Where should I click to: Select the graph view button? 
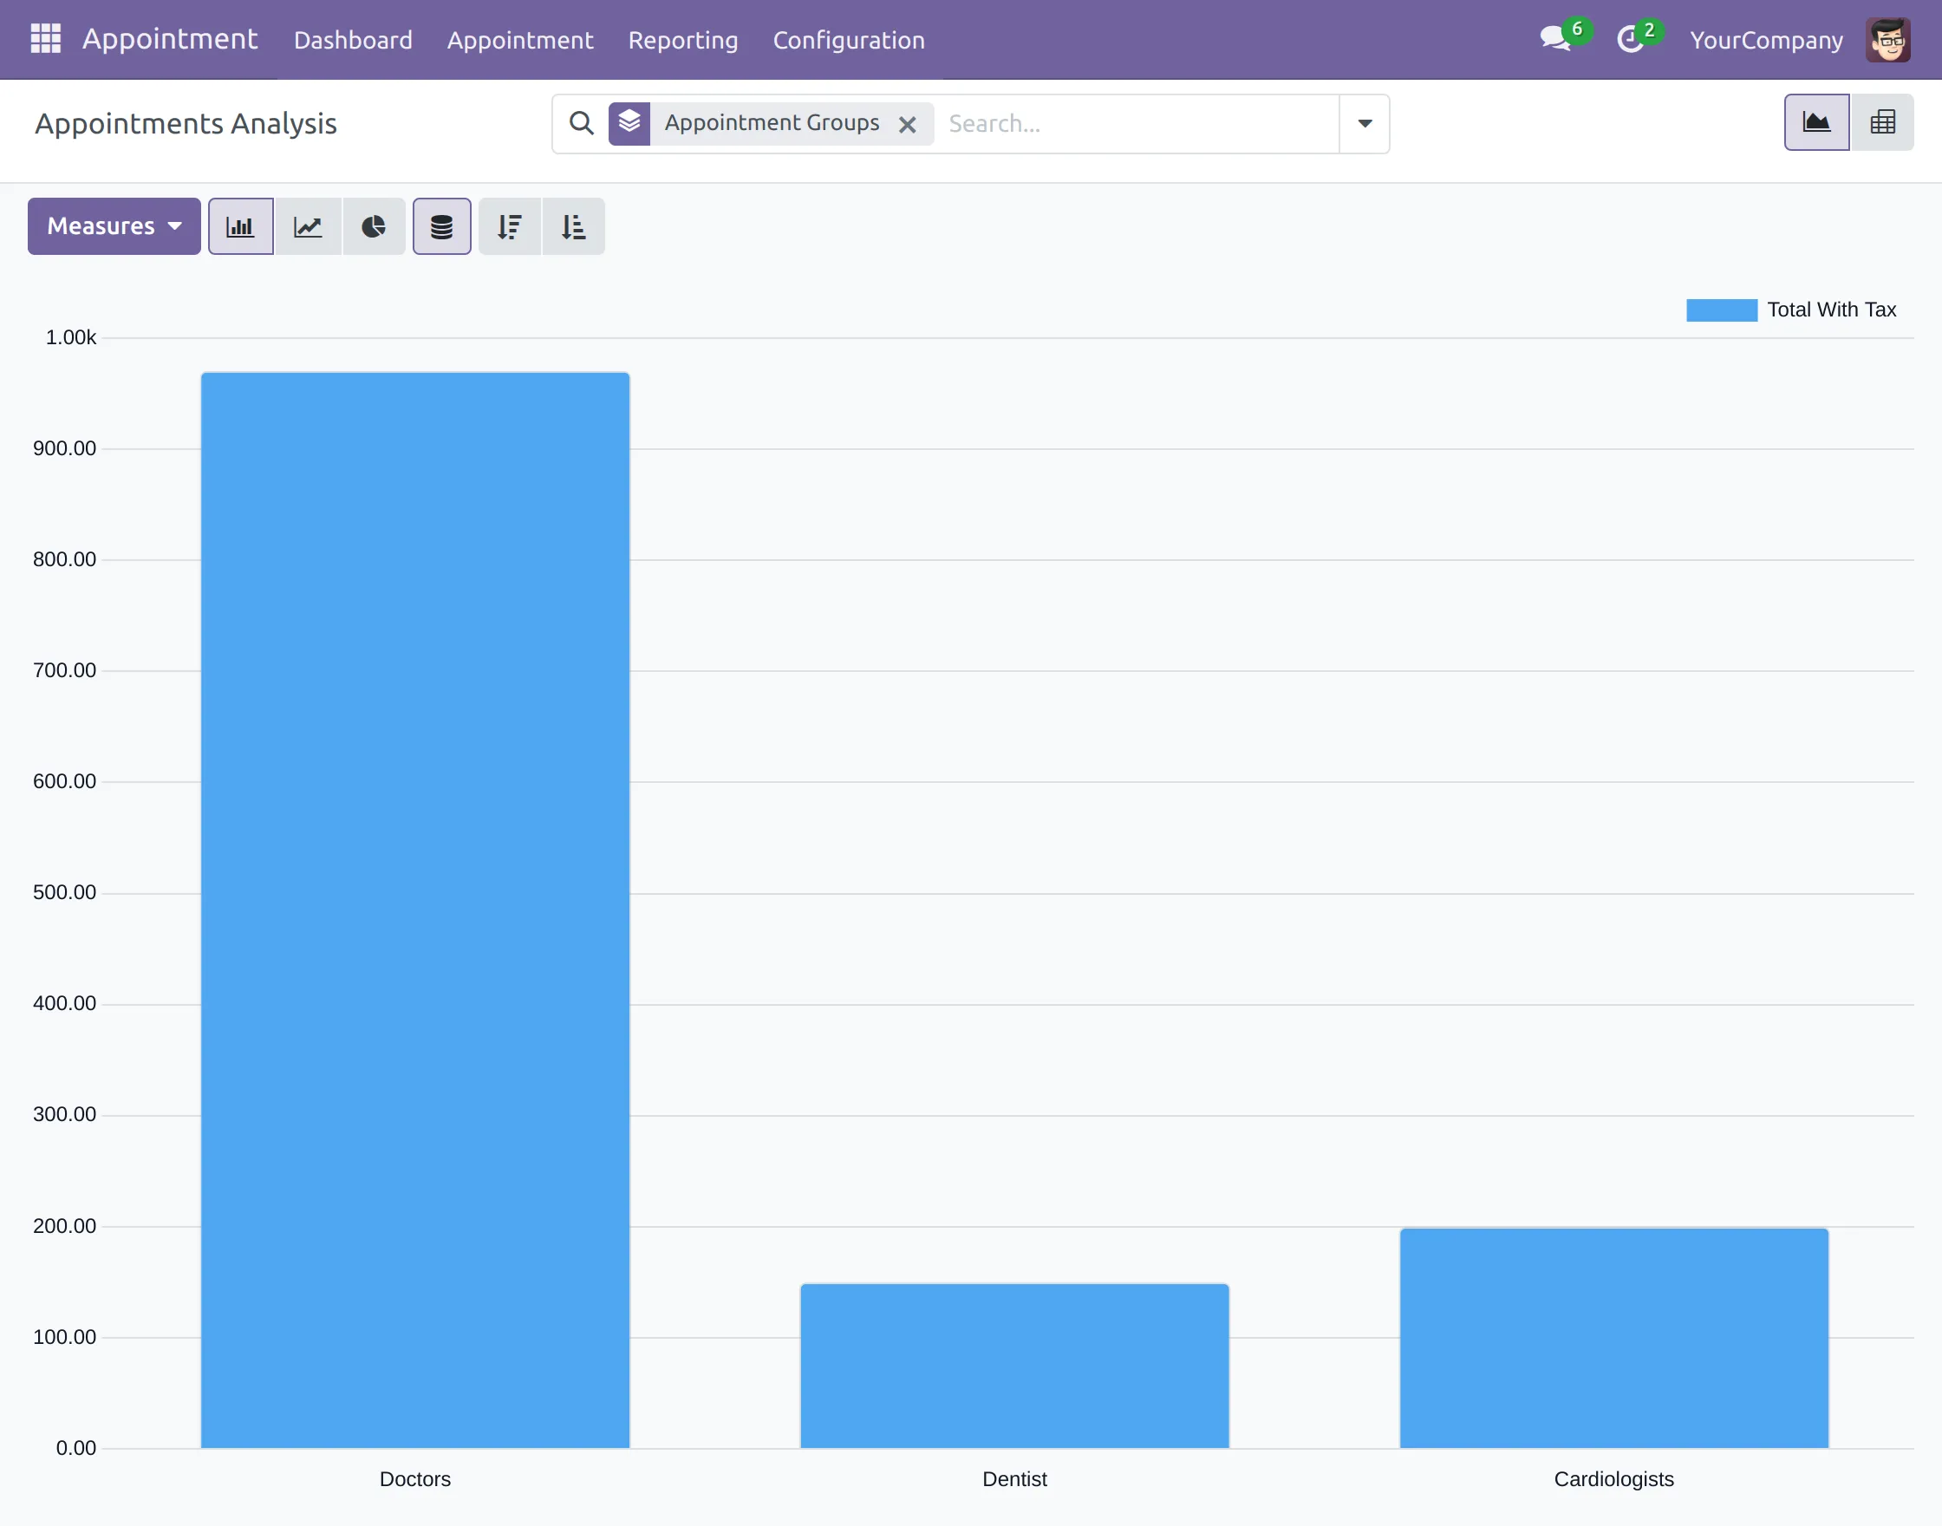coord(1816,122)
